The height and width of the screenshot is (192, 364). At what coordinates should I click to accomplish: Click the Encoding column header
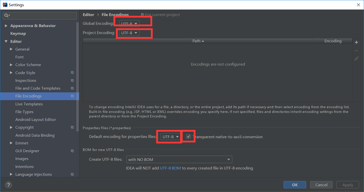click(x=333, y=41)
